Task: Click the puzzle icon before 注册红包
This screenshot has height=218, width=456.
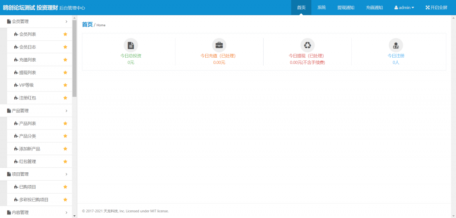Action: click(x=16, y=98)
